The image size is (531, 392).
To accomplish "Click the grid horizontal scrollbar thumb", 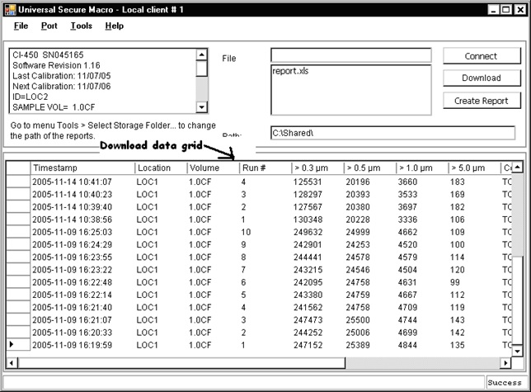I will pos(181,363).
